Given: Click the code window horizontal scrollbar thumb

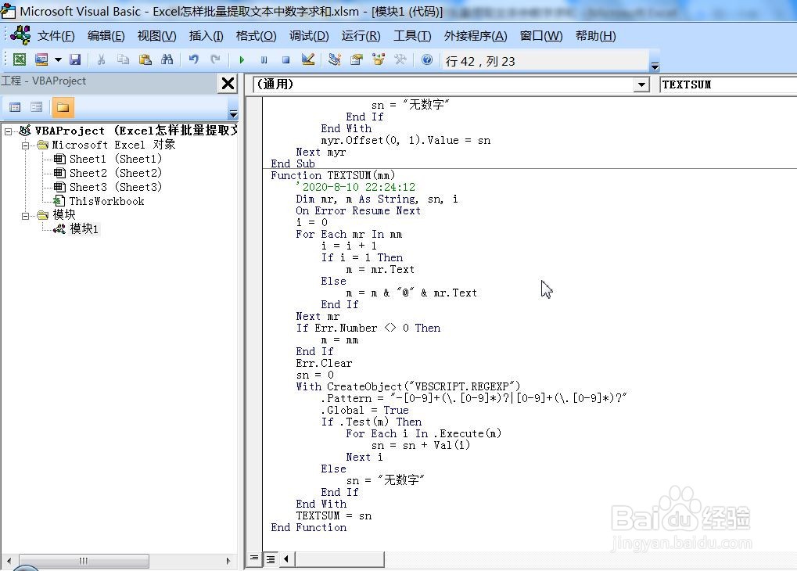Looking at the screenshot, I should point(339,558).
